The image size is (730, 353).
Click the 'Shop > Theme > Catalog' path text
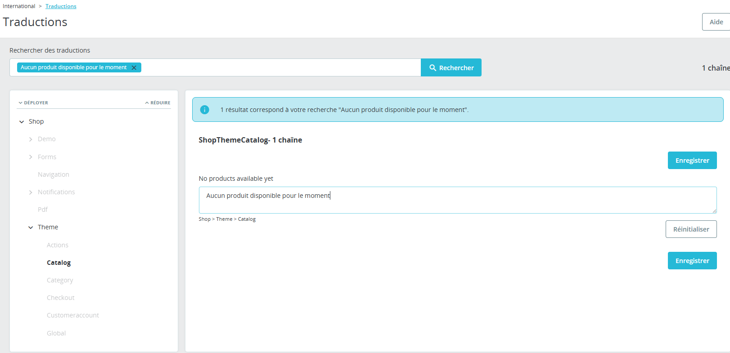(227, 219)
